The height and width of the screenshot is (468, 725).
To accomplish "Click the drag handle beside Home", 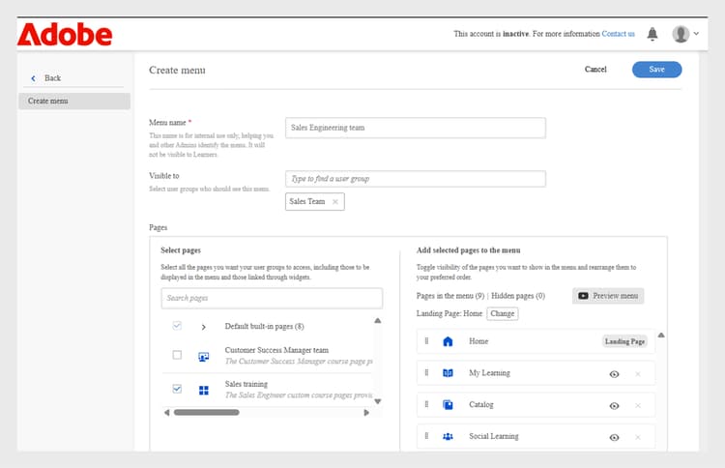I will coord(426,341).
